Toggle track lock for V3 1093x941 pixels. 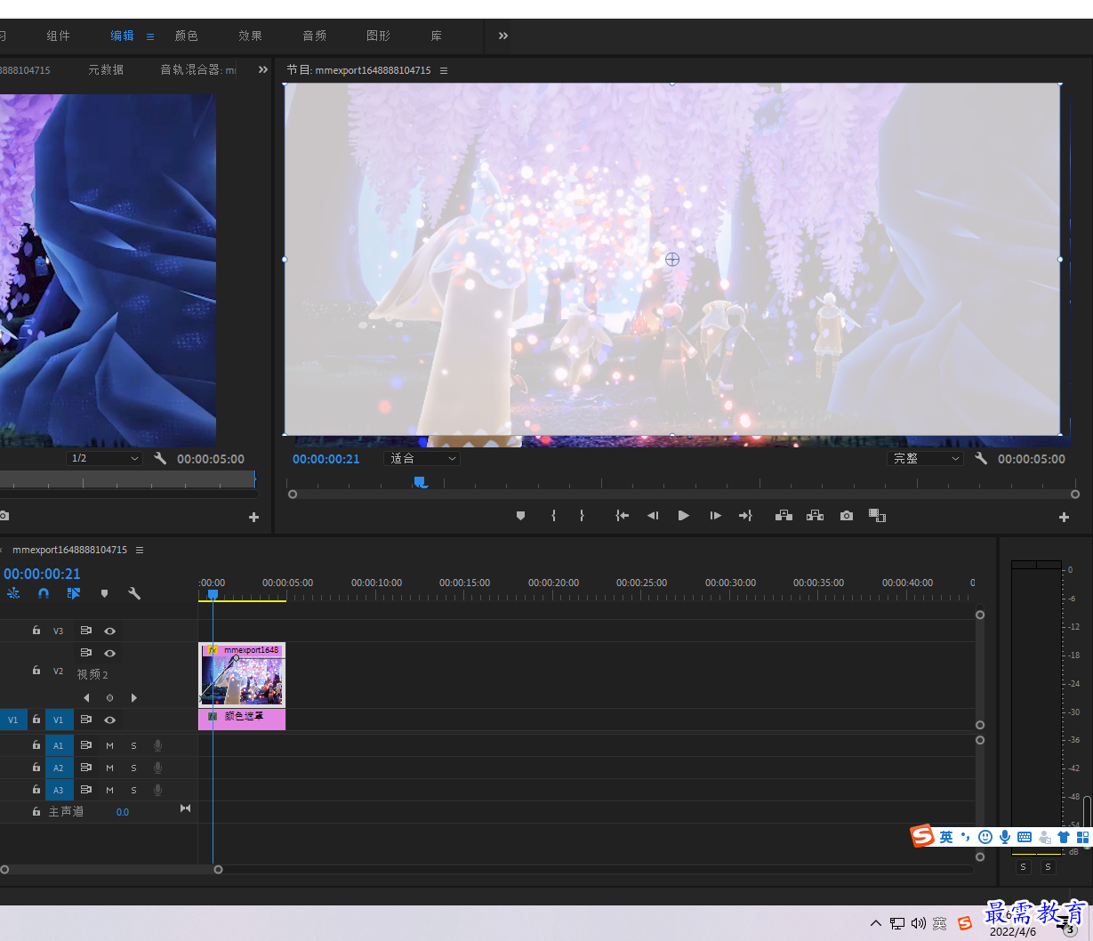point(36,630)
